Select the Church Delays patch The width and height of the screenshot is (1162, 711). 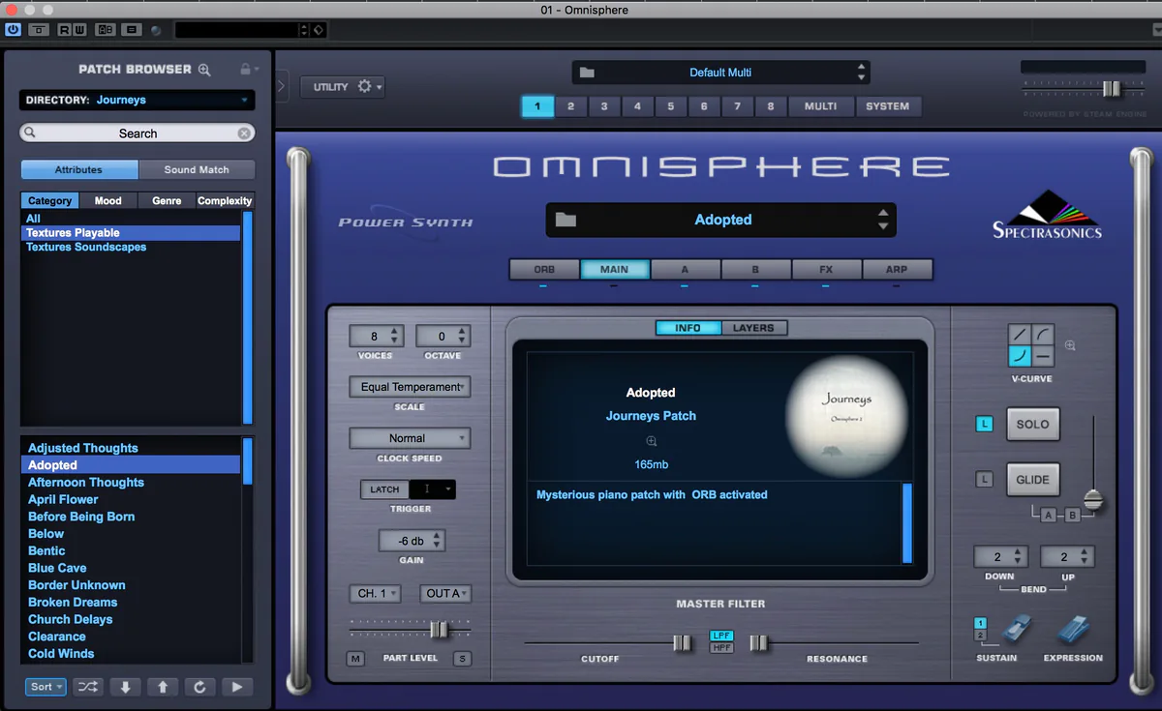(131, 619)
